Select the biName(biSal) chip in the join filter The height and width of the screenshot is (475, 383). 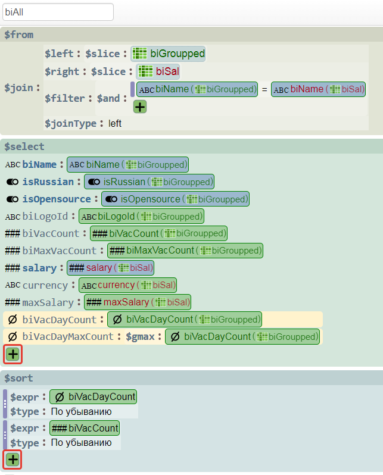[319, 89]
